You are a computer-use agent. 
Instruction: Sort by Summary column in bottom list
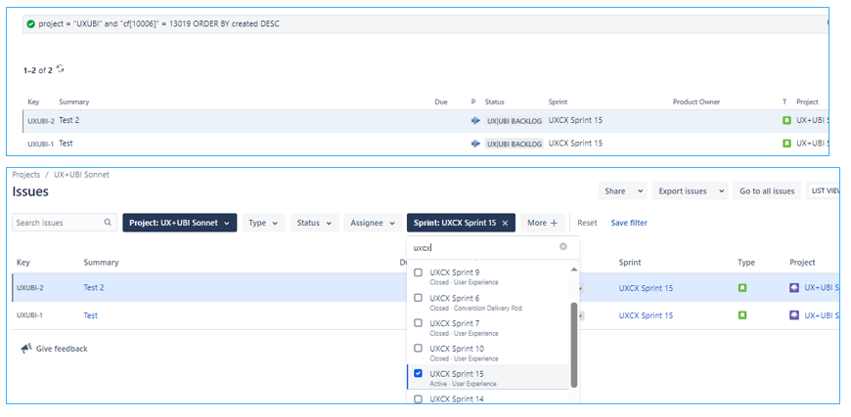point(101,262)
